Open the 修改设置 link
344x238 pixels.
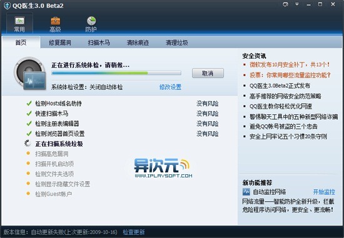pos(171,87)
